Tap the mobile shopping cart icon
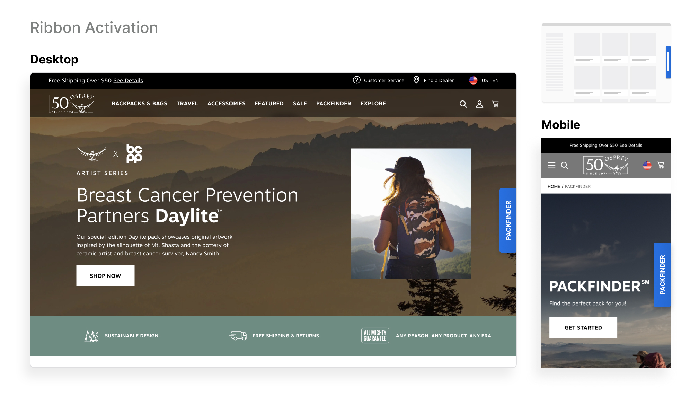 [x=661, y=165]
